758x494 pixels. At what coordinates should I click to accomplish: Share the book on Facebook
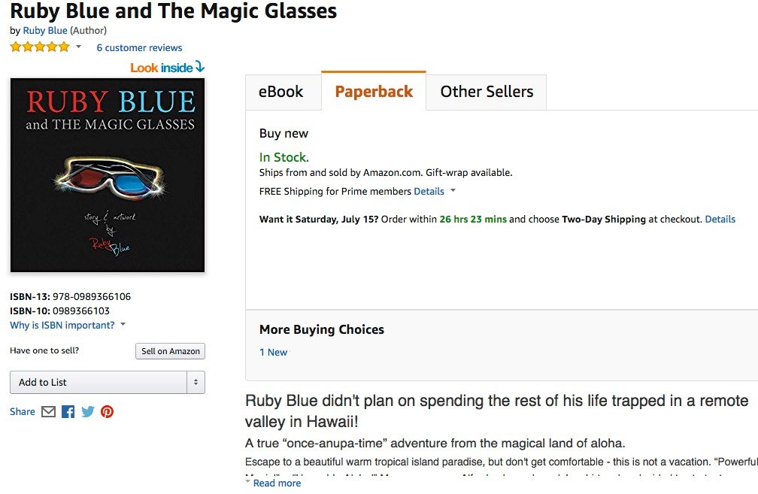[68, 412]
